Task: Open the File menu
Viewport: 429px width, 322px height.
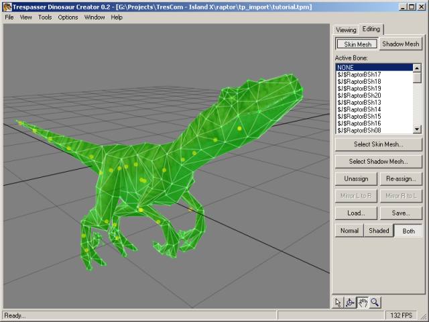Action: tap(9, 17)
